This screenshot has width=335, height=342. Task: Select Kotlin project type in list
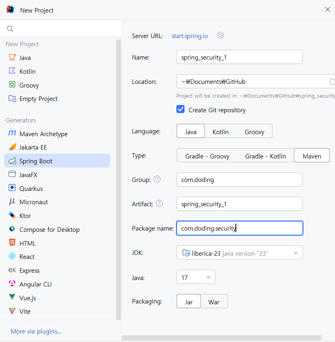pyautogui.click(x=57, y=71)
